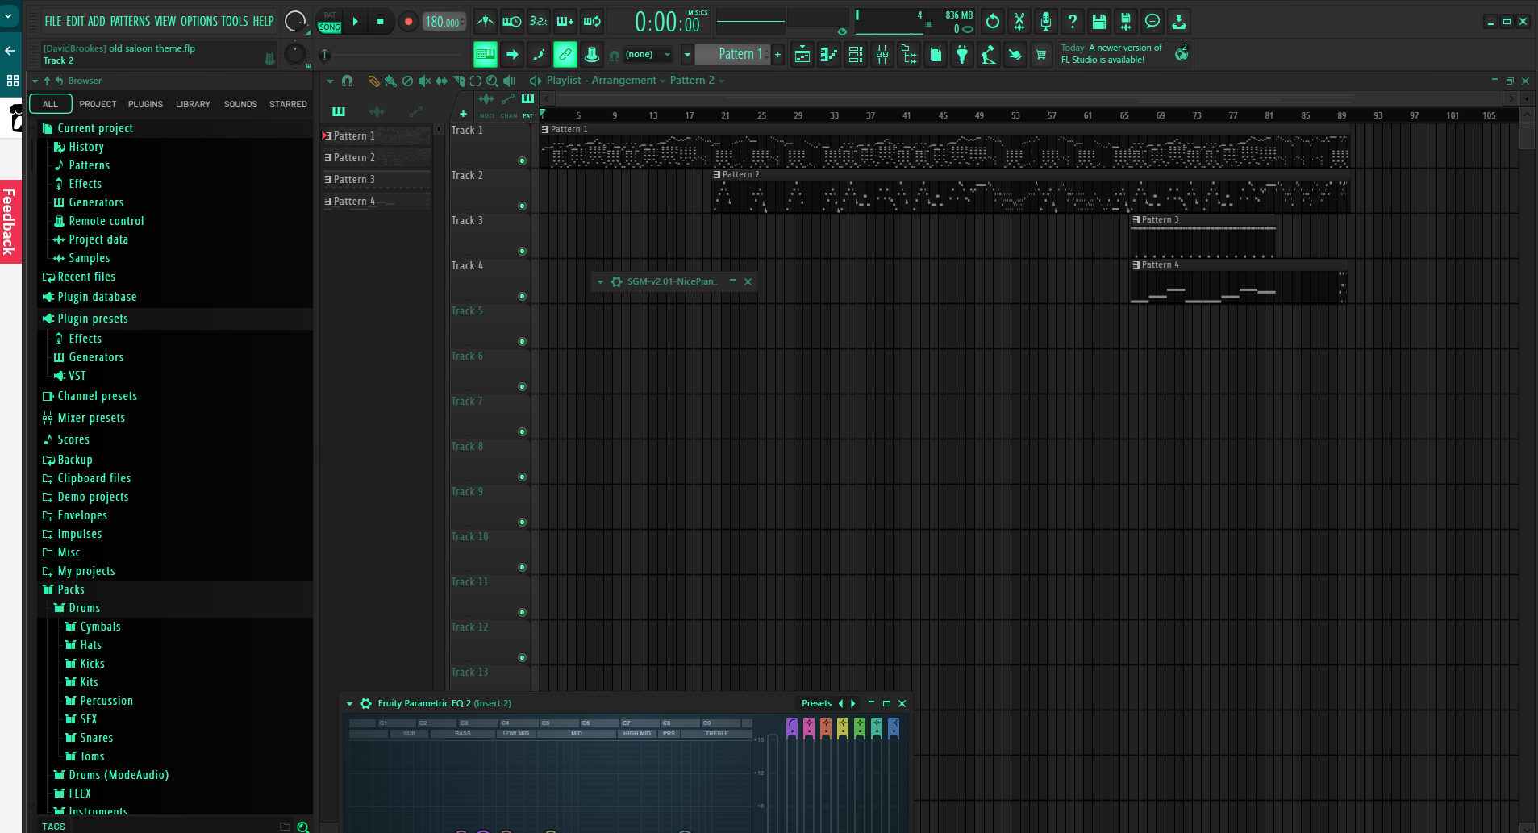Activate the Playback tool in playlist toolbar

click(509, 81)
